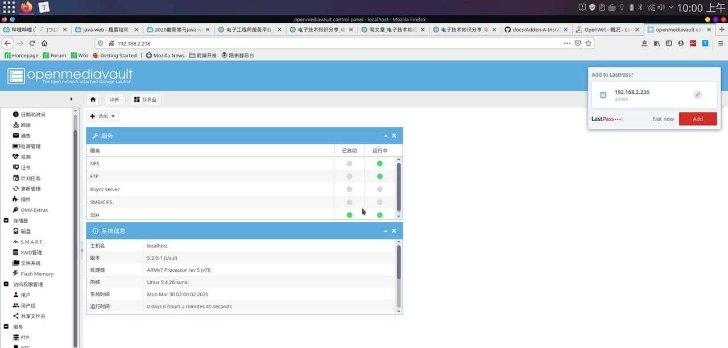Bookmark this page with the star icon
Image resolution: width=728 pixels, height=348 pixels.
(589, 43)
